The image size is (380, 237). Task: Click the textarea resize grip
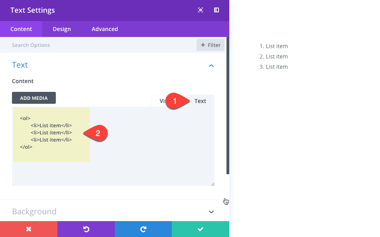click(213, 184)
